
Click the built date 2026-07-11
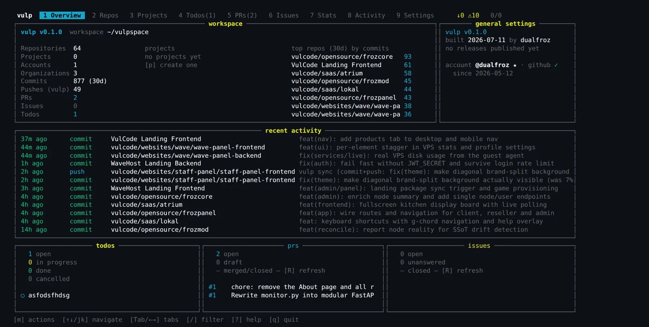pos(486,40)
